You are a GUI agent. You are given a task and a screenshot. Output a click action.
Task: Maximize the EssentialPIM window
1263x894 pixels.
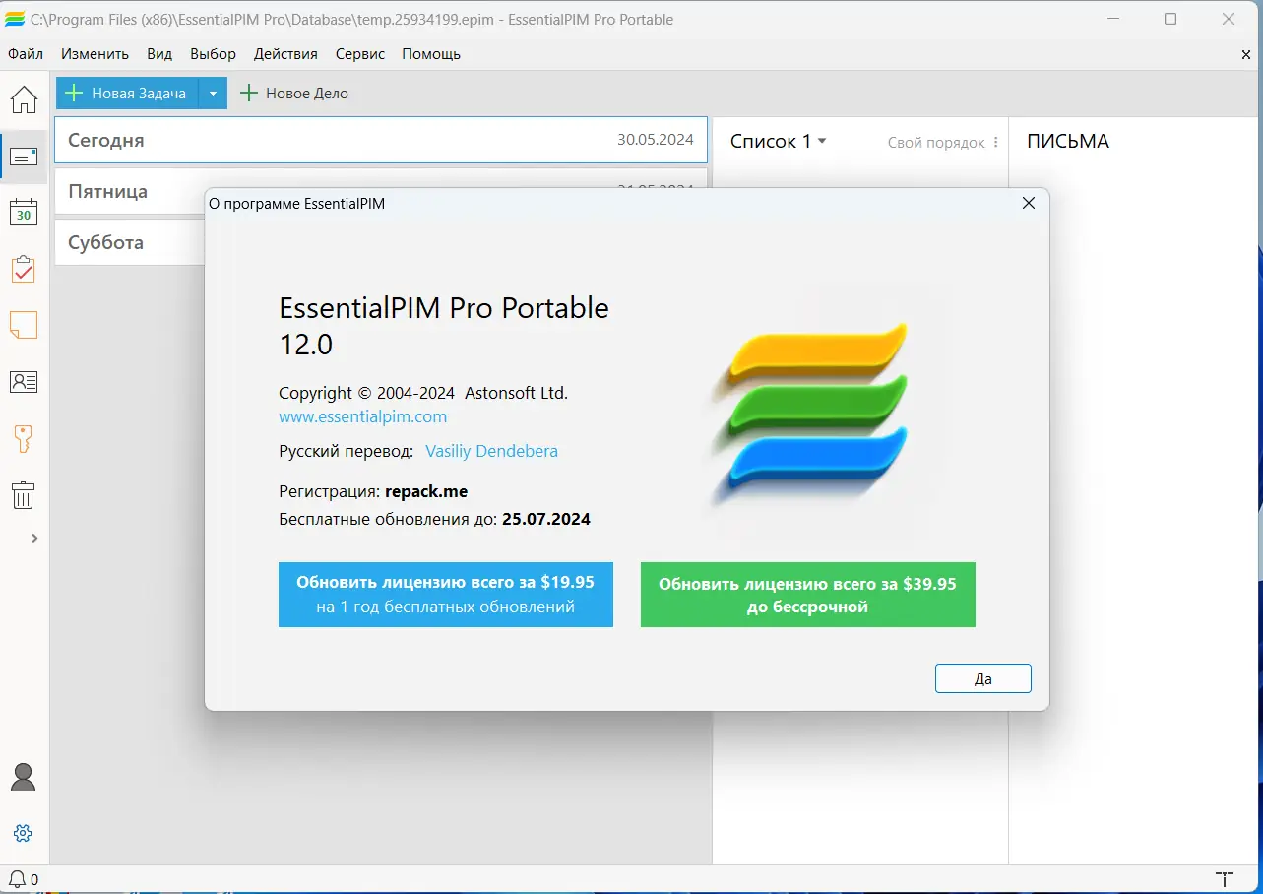tap(1170, 19)
